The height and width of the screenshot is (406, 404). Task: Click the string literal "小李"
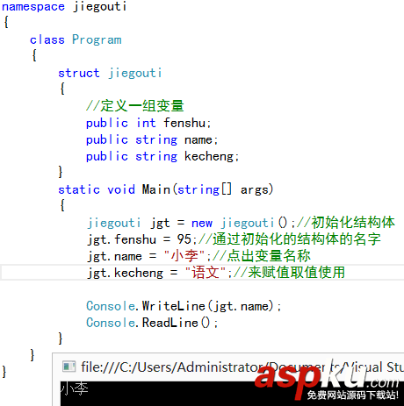coord(184,256)
